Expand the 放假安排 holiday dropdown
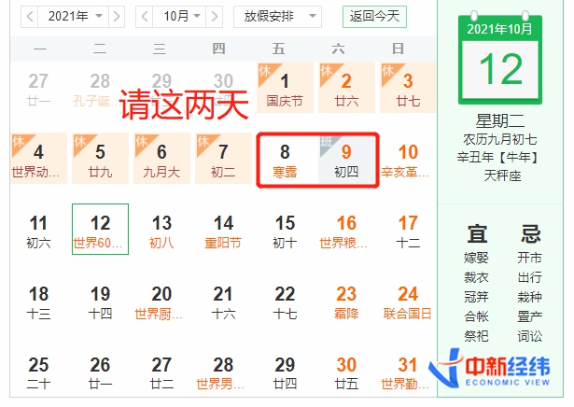Image resolution: width=574 pixels, height=407 pixels. click(x=280, y=16)
